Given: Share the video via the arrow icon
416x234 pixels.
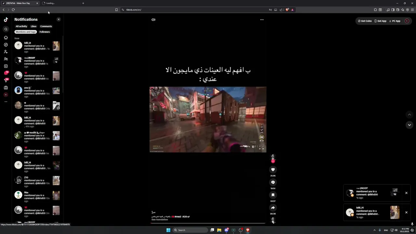Looking at the screenshot, I should [273, 208].
